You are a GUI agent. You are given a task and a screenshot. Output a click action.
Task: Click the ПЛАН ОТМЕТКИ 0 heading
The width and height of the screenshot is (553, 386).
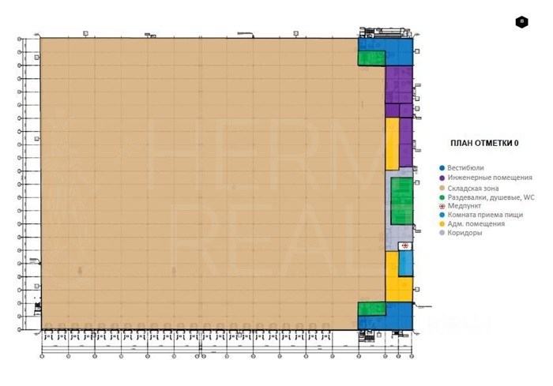483,143
